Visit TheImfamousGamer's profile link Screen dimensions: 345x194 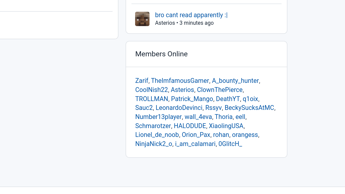tap(180, 81)
